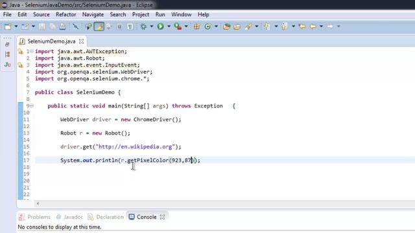Open Forward navigation history dropdown
Screen dimensions: 415x233
click(x=338, y=27)
